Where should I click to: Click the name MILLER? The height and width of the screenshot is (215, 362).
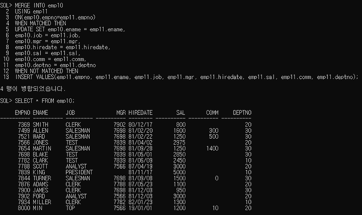(42, 202)
